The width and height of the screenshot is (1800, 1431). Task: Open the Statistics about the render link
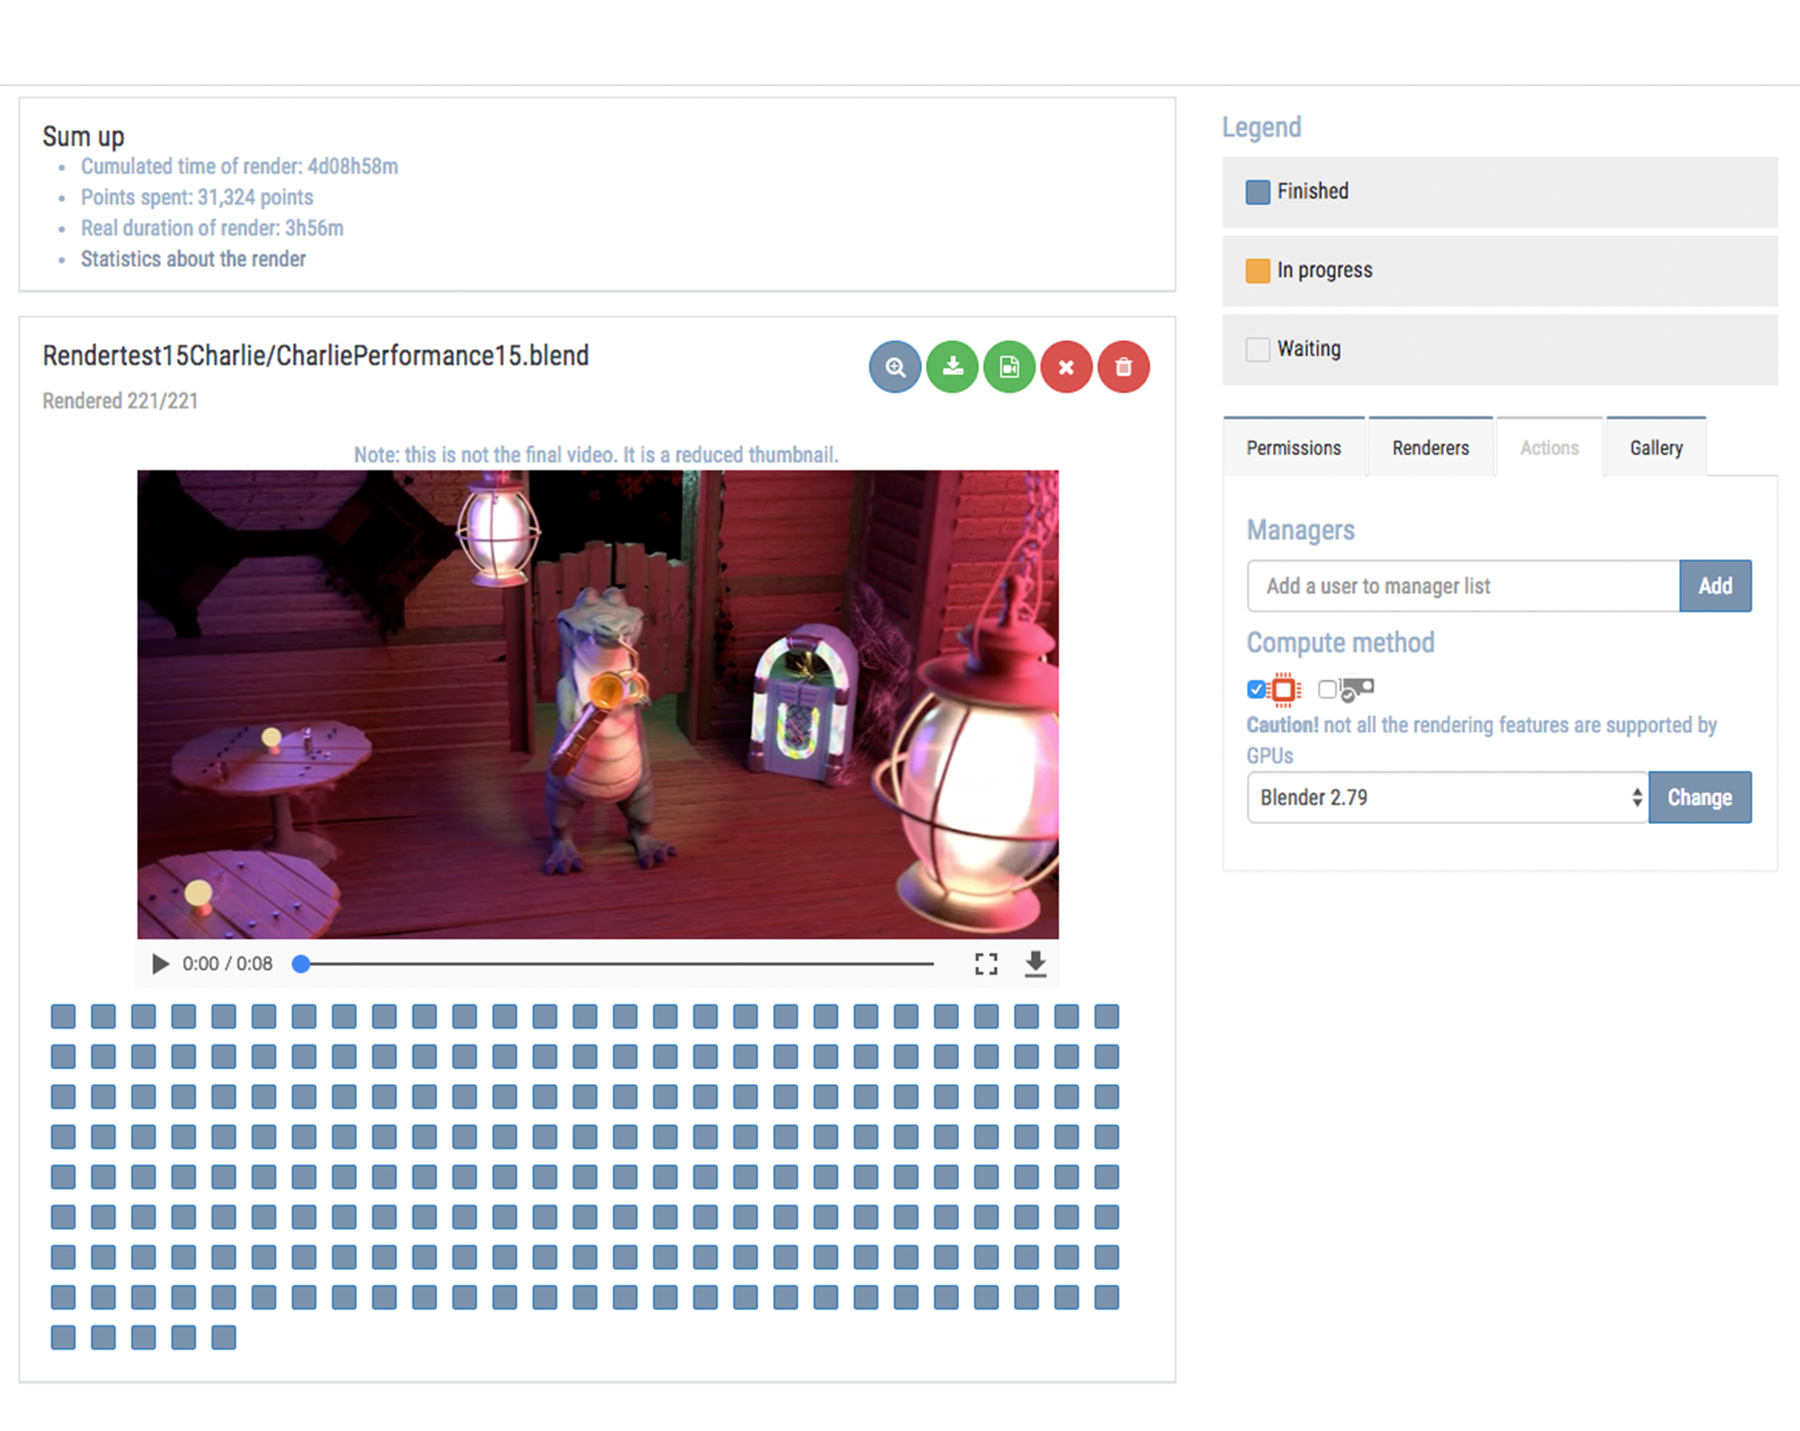193,259
